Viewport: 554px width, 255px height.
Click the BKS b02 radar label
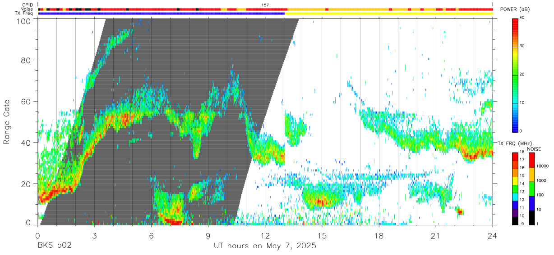(x=54, y=246)
